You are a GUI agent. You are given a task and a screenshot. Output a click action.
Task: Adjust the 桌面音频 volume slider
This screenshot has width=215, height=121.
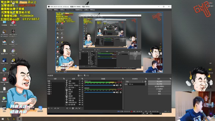click(100, 92)
